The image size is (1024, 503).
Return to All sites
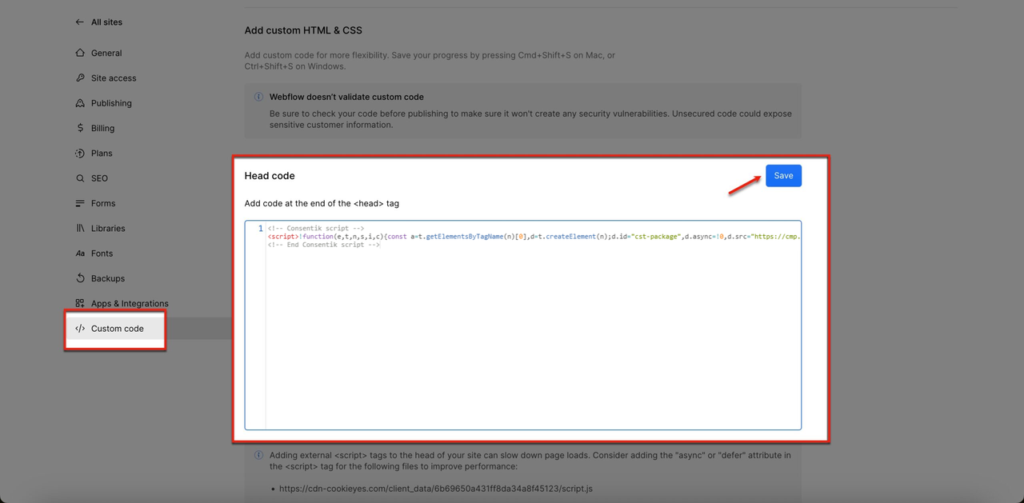[x=106, y=22]
